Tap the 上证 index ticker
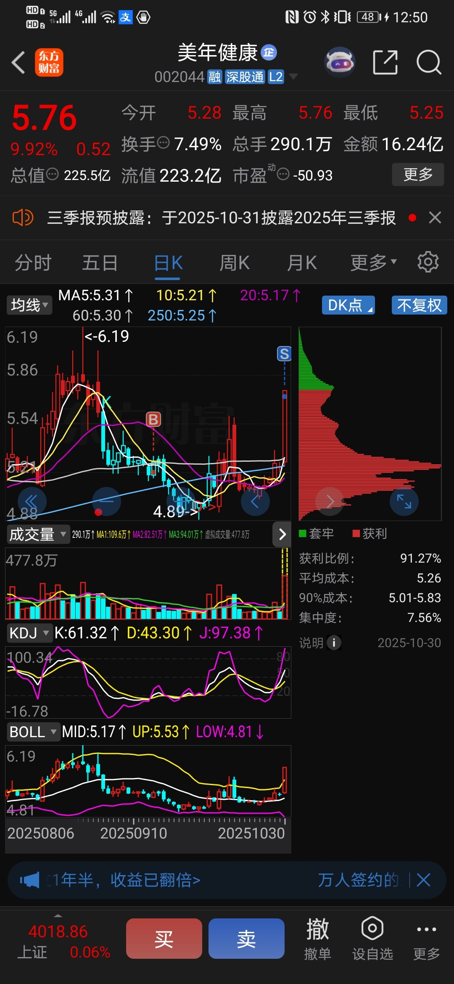This screenshot has height=984, width=454. 63,941
